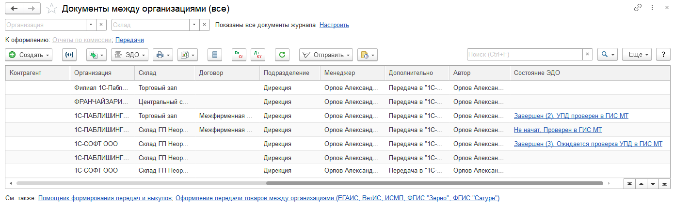Image resolution: width=674 pixels, height=206 pixels.
Task: Open the create-based-on icon menu
Action: (x=96, y=55)
